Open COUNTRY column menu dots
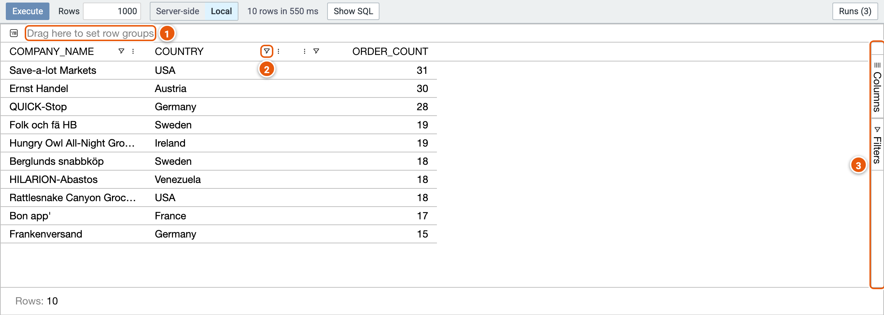This screenshot has height=315, width=884. [278, 51]
